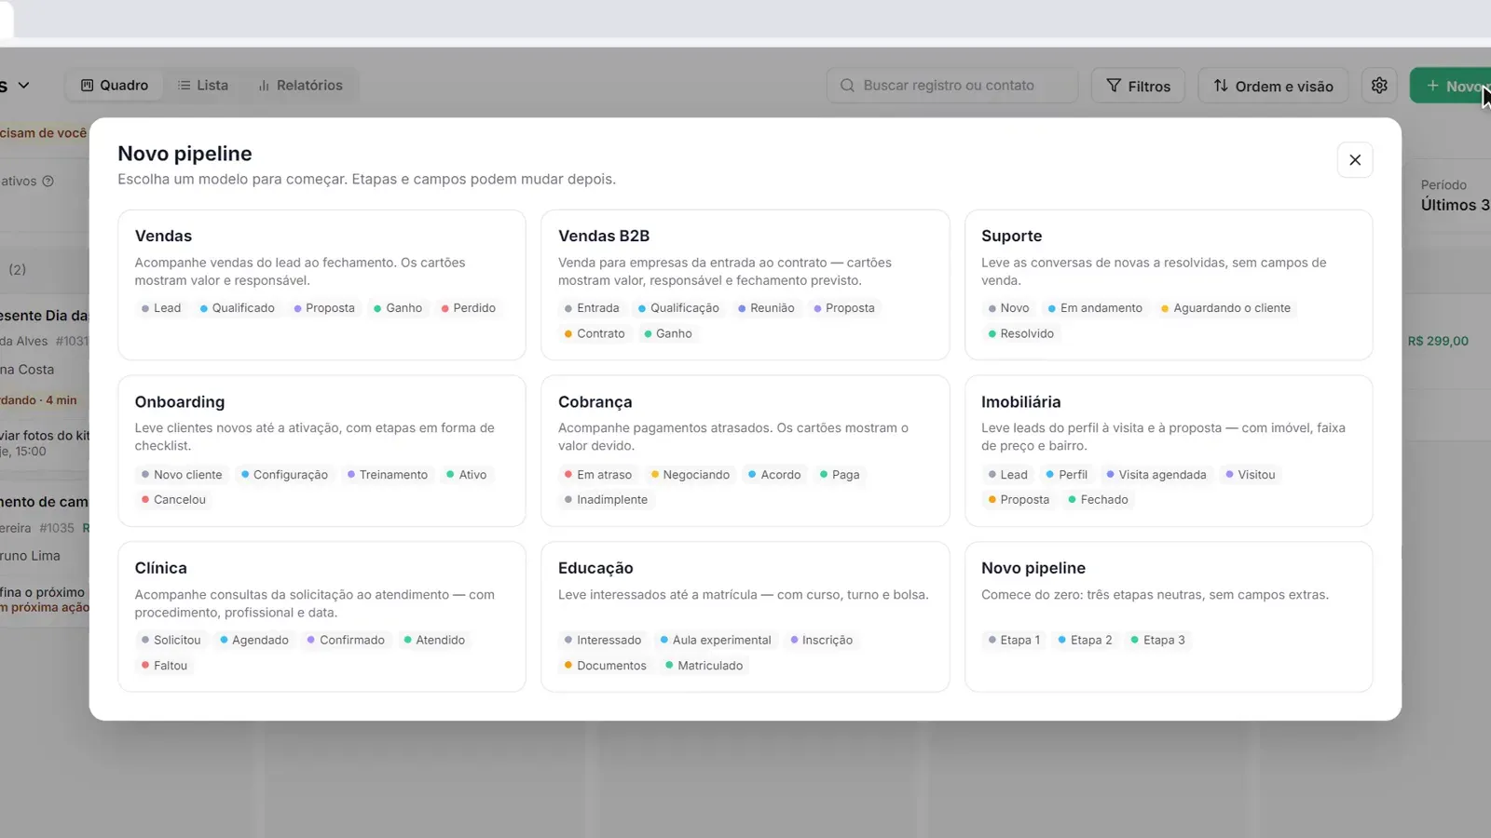The image size is (1491, 838).
Task: Pick the Imobiliária template card
Action: (1169, 451)
